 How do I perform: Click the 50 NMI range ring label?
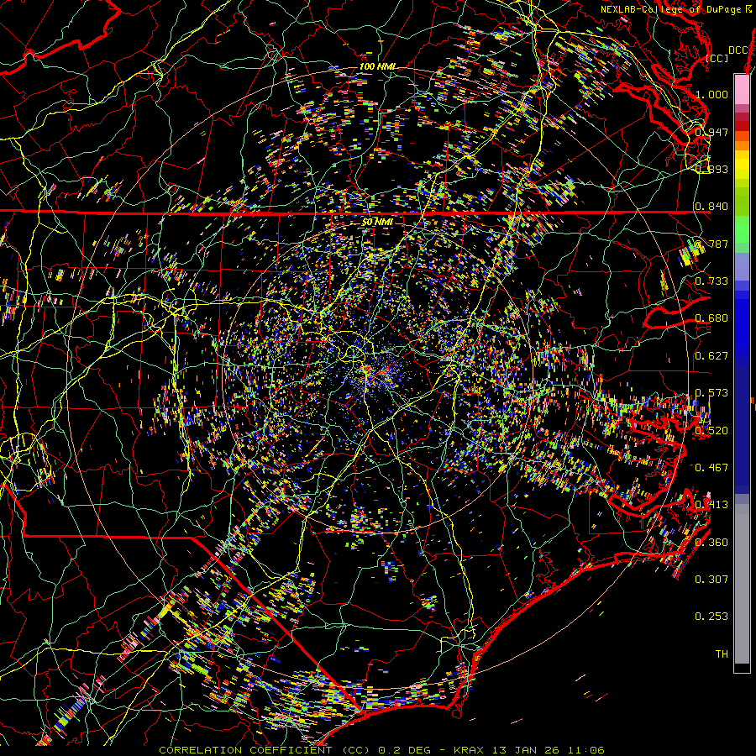tap(377, 222)
